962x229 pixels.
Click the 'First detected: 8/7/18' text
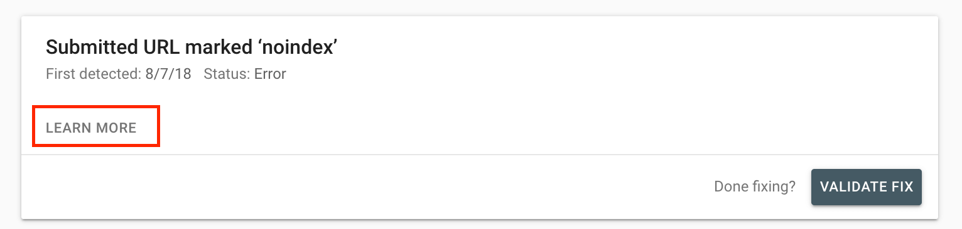coord(118,74)
